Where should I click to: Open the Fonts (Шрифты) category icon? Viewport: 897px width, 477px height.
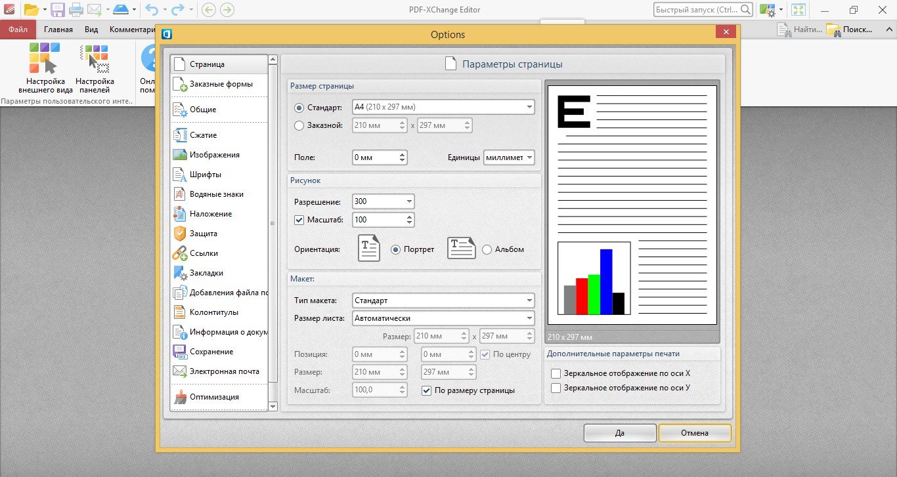180,175
